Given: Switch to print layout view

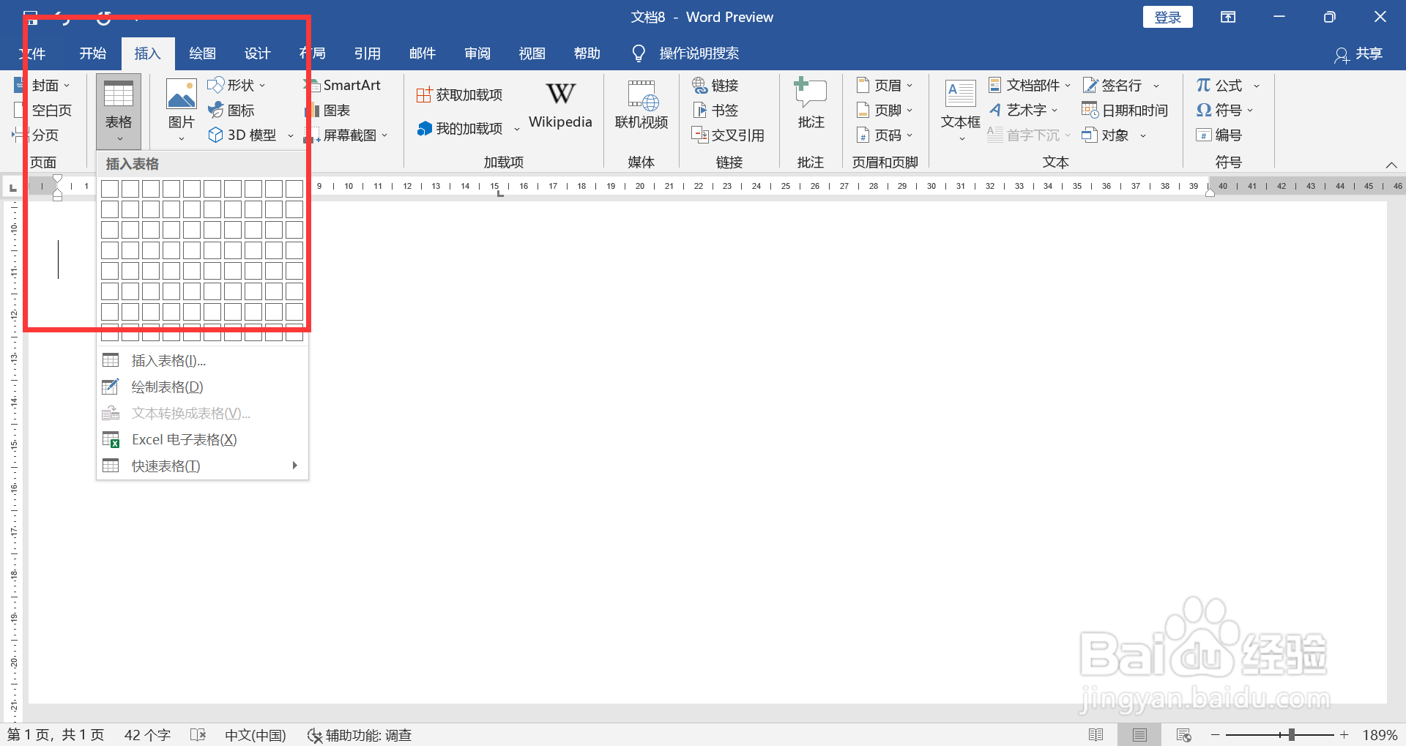Looking at the screenshot, I should pyautogui.click(x=1139, y=735).
